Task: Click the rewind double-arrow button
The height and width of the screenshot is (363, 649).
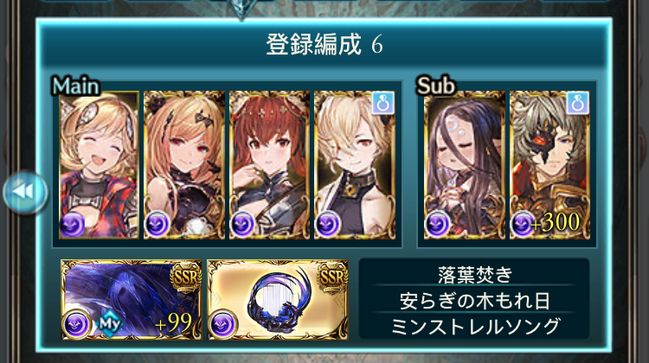Action: tap(25, 192)
